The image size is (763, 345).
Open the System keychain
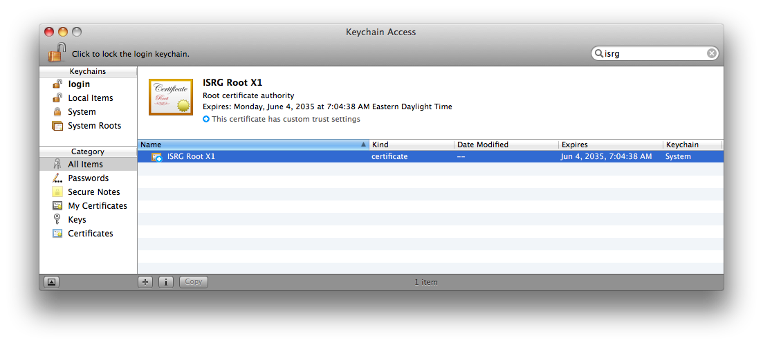82,112
